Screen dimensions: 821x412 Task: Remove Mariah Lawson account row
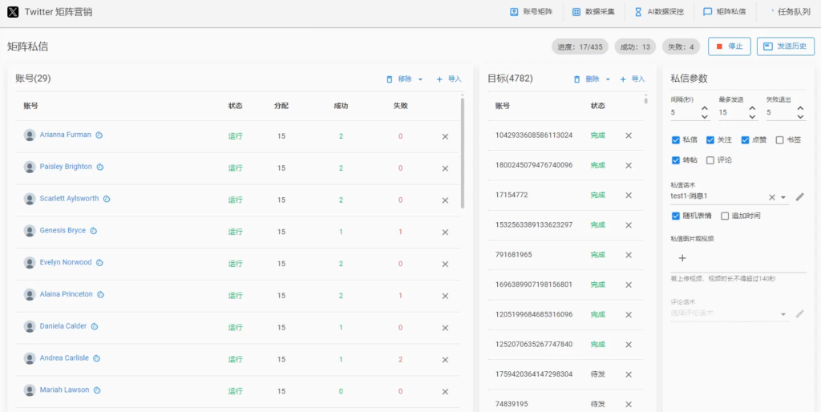click(445, 392)
